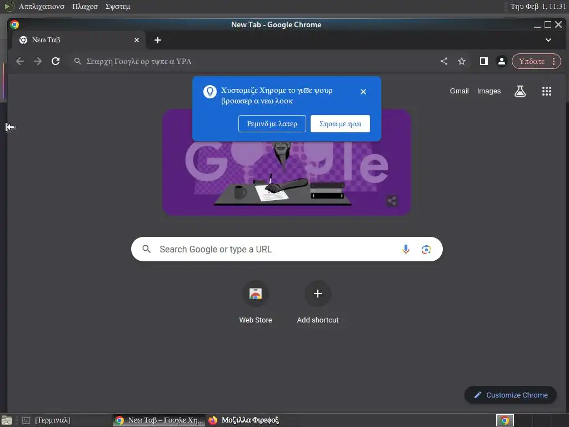
Task: Open the Places menu
Action: tap(85, 7)
